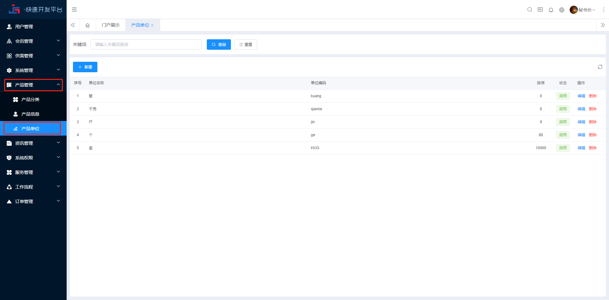Refresh the table with reload icon

[600, 67]
